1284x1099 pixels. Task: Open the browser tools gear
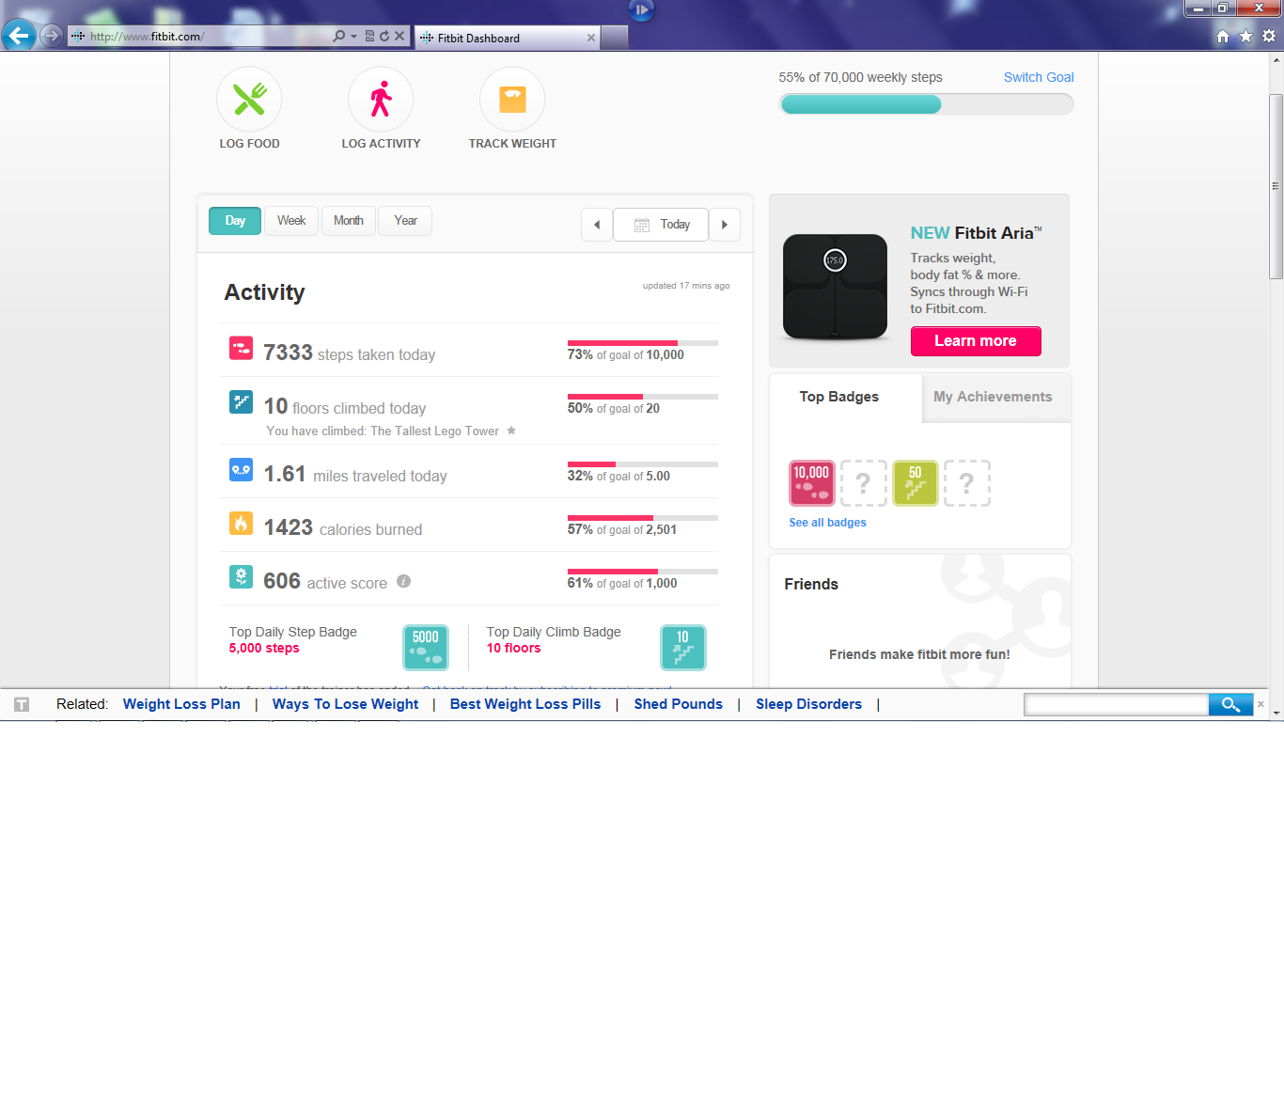(1269, 36)
